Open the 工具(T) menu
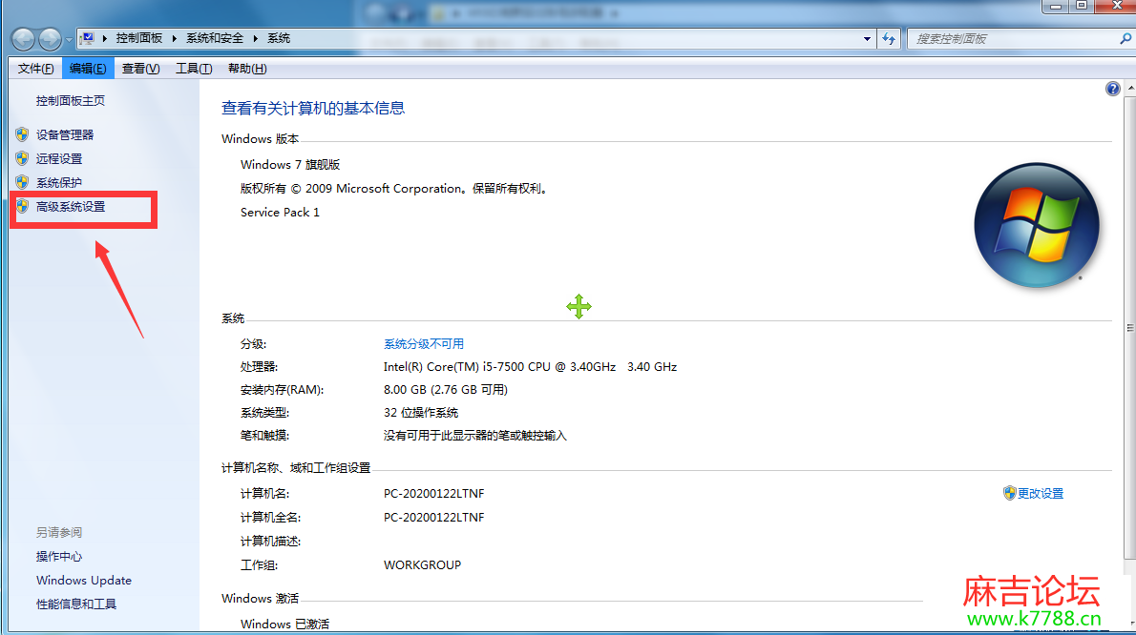Viewport: 1136px width, 635px height. point(194,68)
